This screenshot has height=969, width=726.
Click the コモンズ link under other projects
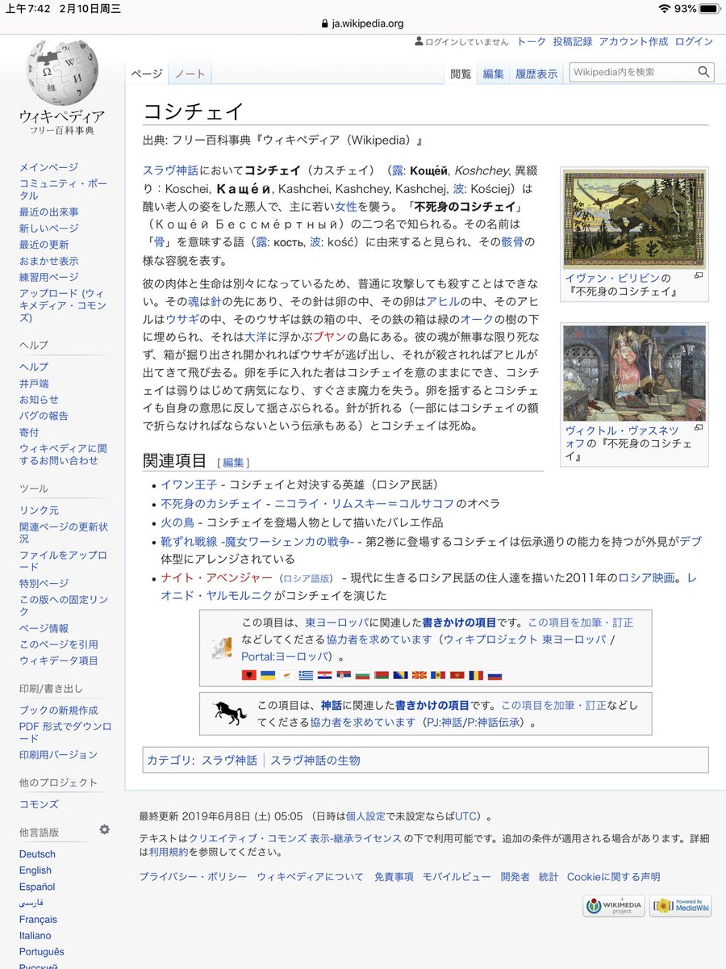(x=39, y=804)
